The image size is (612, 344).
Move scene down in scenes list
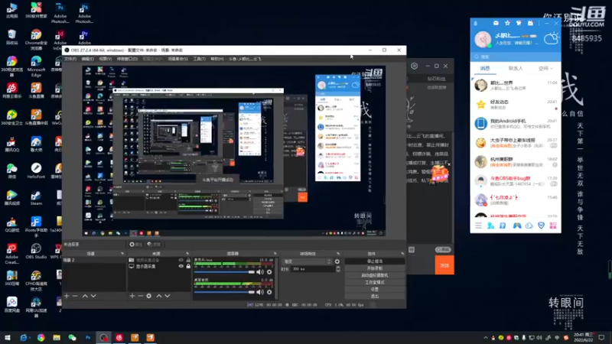(x=93, y=296)
